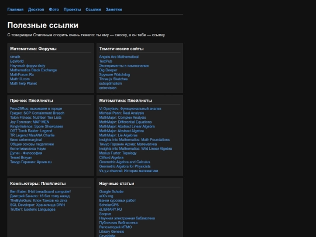Open Talon Fitness Nutrition Tier Lists
The height and width of the screenshot is (237, 316).
(x=36, y=118)
